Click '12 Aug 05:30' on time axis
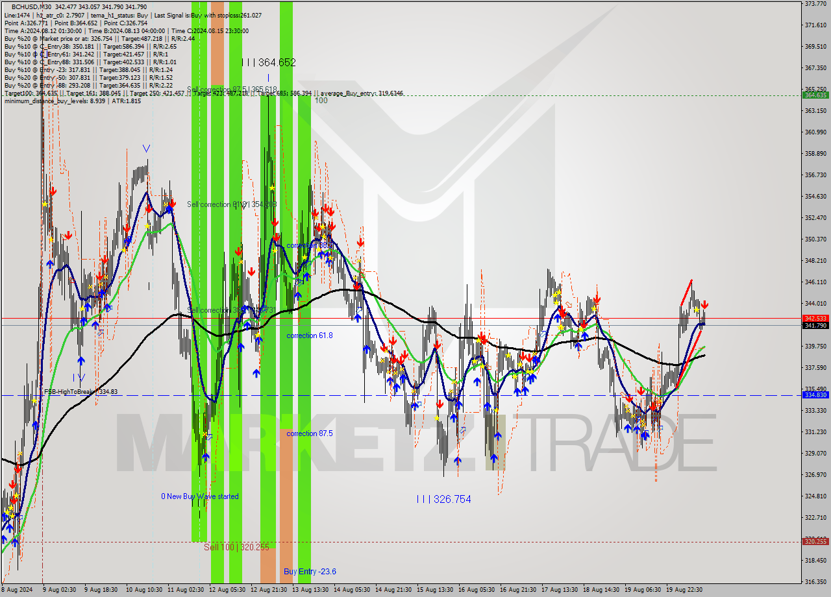This screenshot has width=831, height=597. (227, 590)
